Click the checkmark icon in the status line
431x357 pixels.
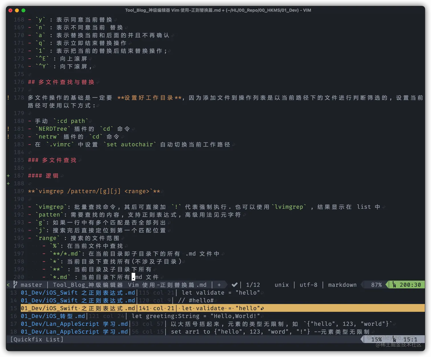[235, 285]
